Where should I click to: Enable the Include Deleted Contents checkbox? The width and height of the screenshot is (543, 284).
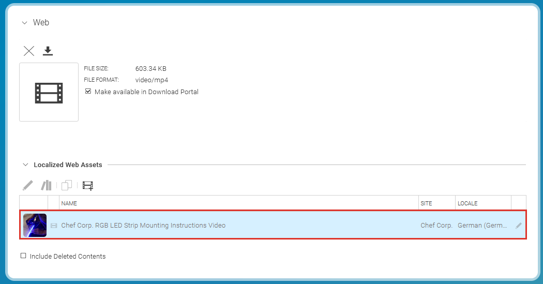pos(23,256)
